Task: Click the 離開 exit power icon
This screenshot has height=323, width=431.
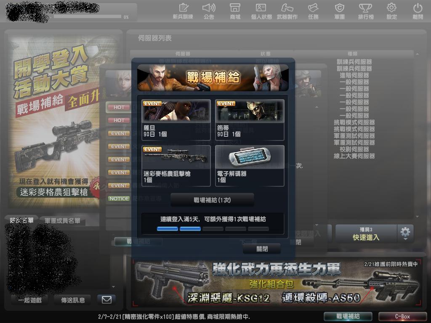Action: pos(418,11)
